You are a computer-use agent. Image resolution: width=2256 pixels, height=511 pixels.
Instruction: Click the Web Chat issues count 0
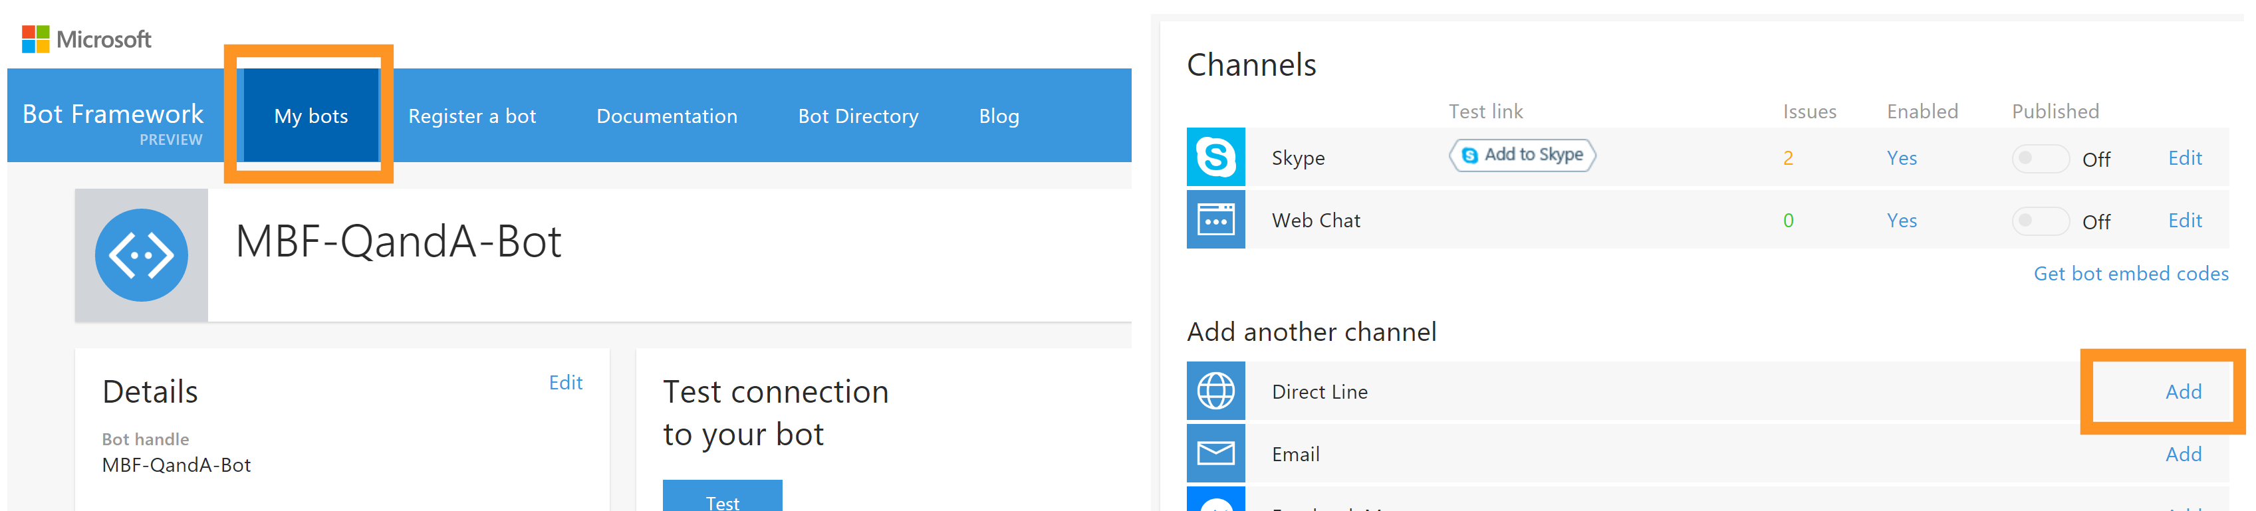click(1789, 220)
